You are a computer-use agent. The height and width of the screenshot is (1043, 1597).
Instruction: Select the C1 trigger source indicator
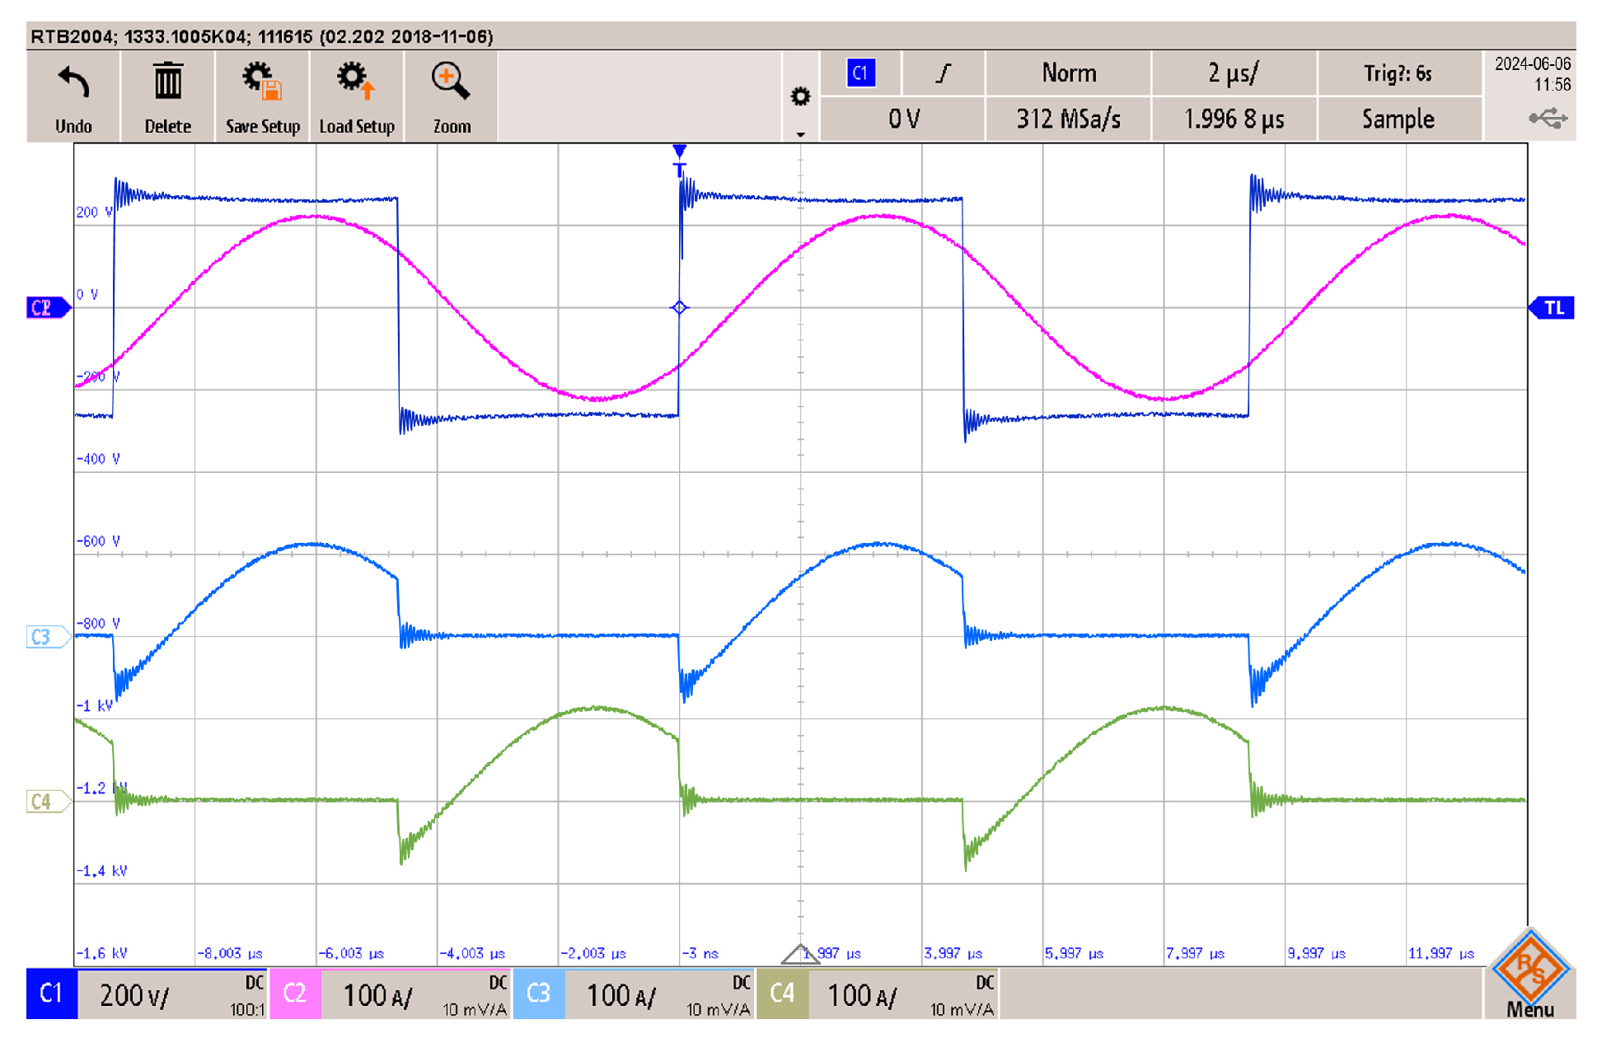860,72
